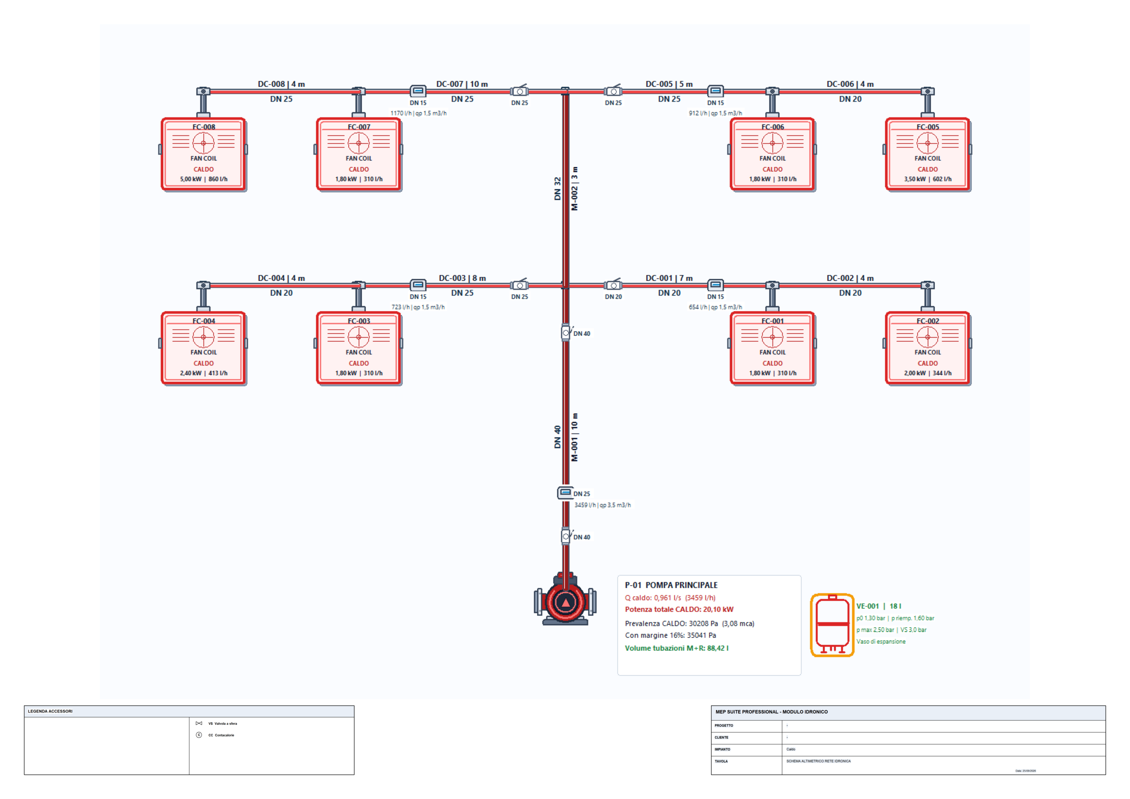Click the heat meter labeled 654 l/h
The width and height of the screenshot is (1130, 799).
pyautogui.click(x=715, y=285)
